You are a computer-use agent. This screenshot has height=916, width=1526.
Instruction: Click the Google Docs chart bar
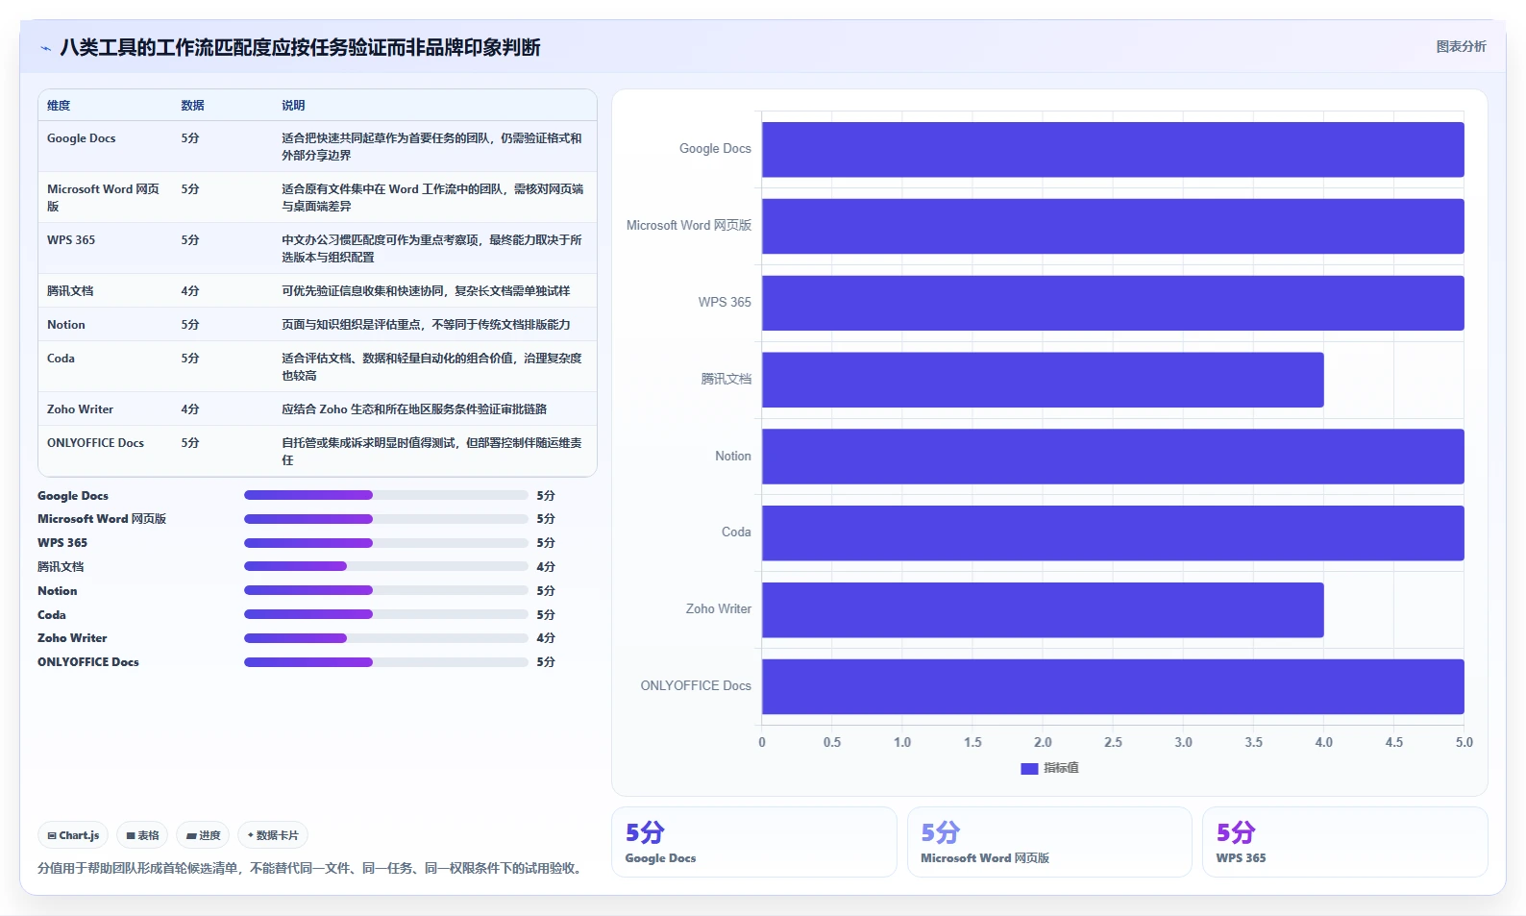click(x=1113, y=149)
